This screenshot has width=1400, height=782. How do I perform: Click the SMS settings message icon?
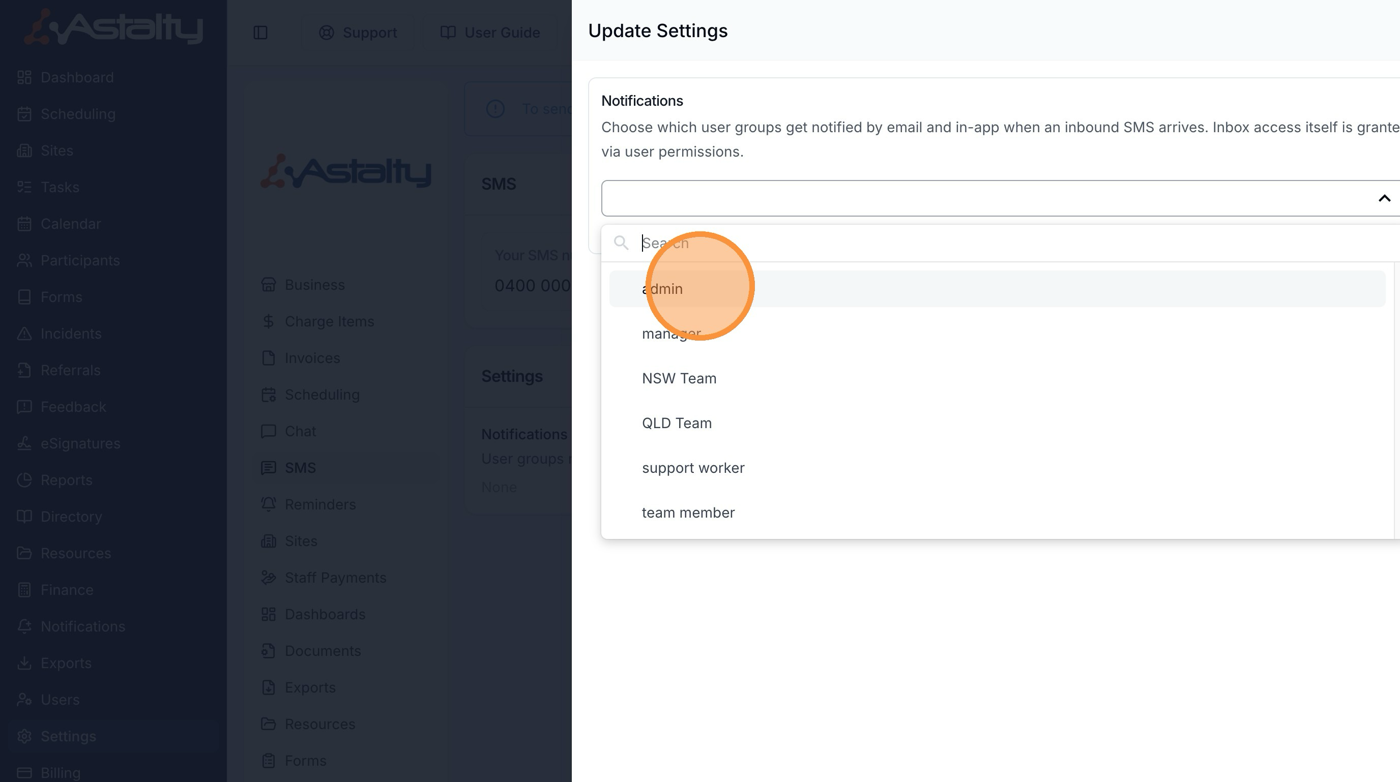tap(269, 468)
